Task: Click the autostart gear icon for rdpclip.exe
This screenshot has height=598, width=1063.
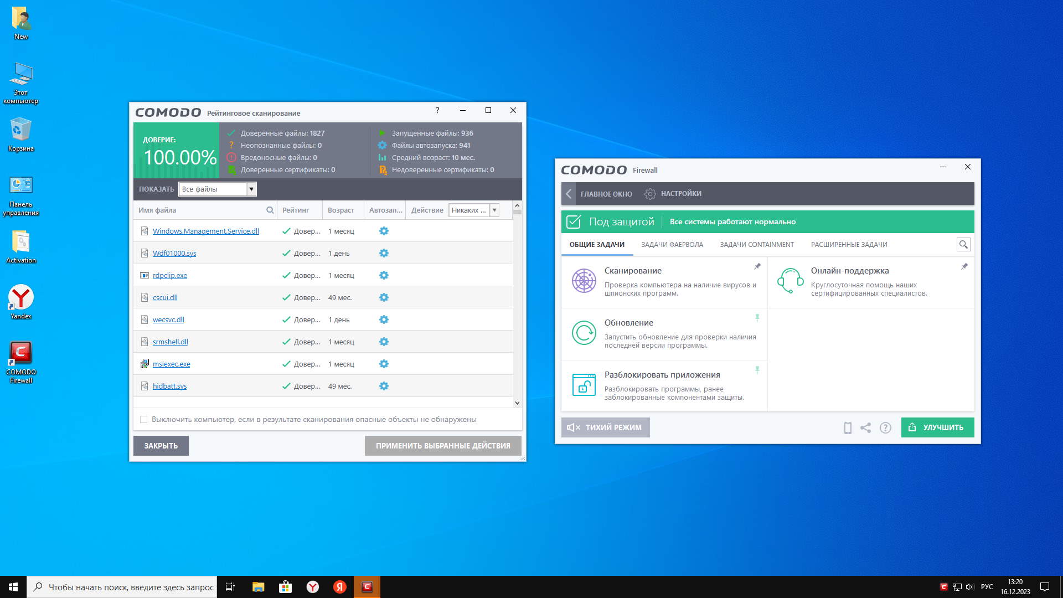Action: [384, 275]
